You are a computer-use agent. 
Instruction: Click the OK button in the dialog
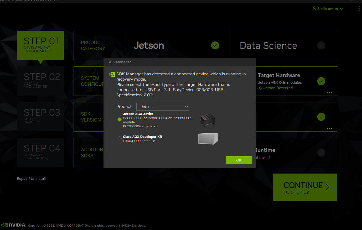click(x=239, y=160)
